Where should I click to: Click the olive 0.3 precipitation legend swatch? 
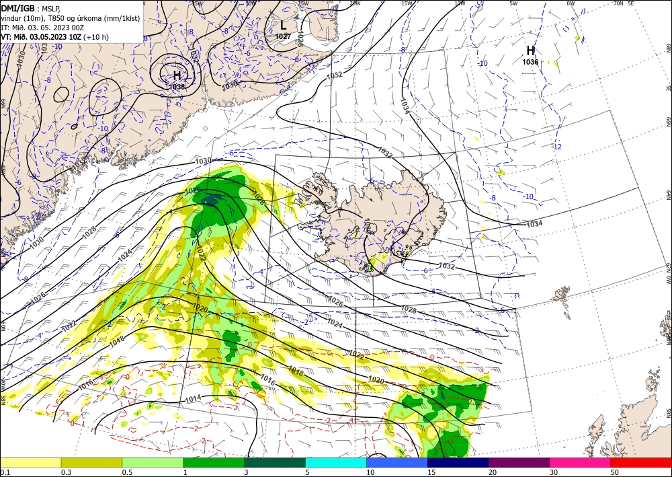pos(91,462)
